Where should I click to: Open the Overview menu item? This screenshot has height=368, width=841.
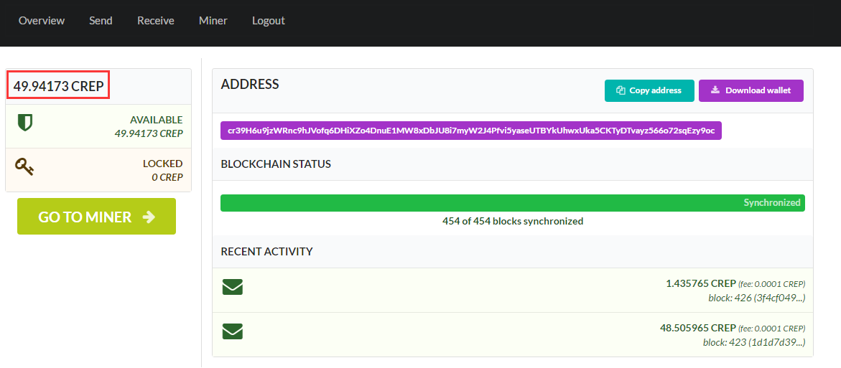[42, 21]
